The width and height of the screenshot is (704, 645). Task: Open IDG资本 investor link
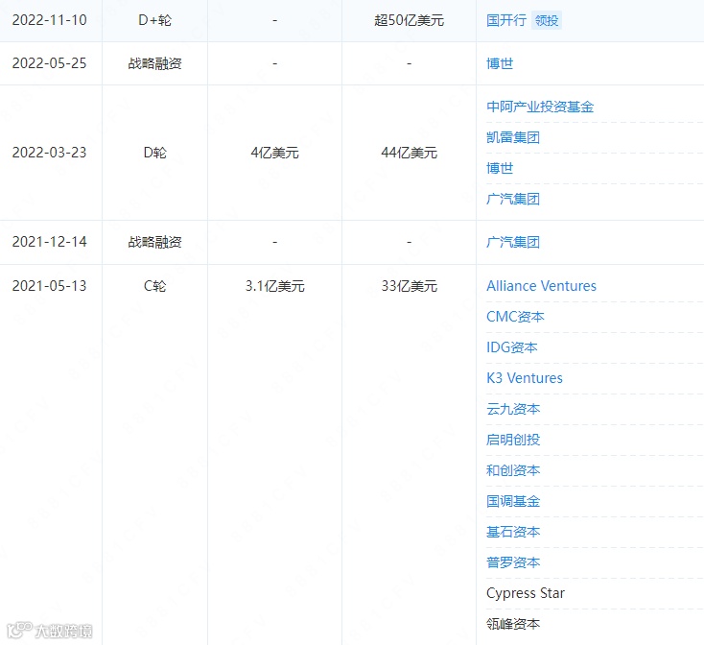pos(512,347)
